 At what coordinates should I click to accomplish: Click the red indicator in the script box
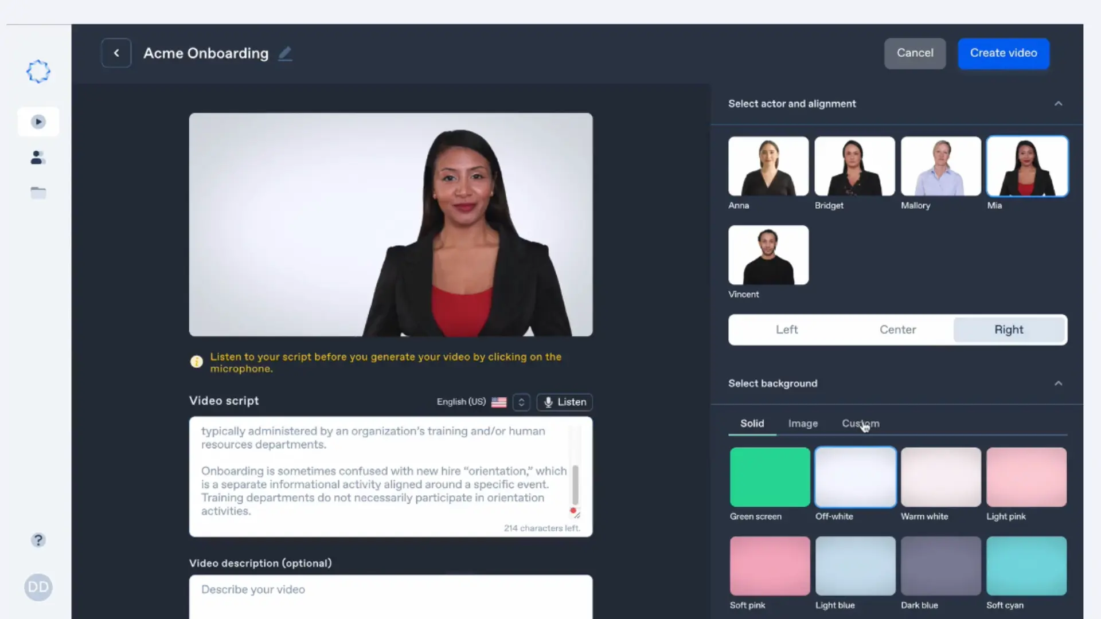(573, 510)
